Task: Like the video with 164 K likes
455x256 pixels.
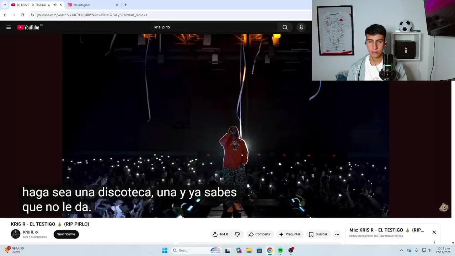Action: [220, 234]
